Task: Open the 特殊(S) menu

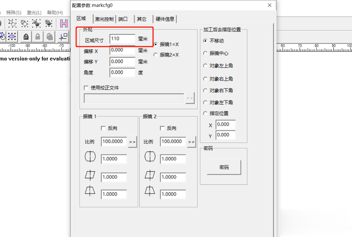Action: 14,13
